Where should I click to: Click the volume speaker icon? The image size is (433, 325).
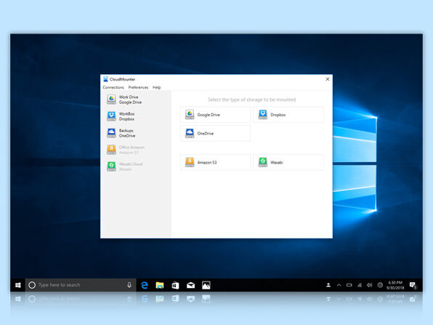(370, 285)
